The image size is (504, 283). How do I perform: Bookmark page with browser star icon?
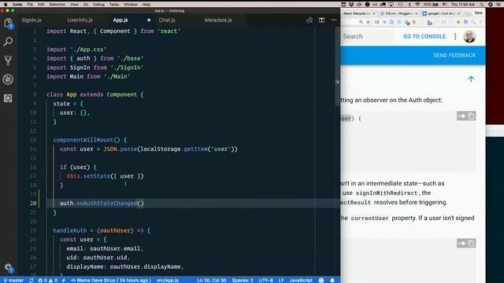click(369, 22)
